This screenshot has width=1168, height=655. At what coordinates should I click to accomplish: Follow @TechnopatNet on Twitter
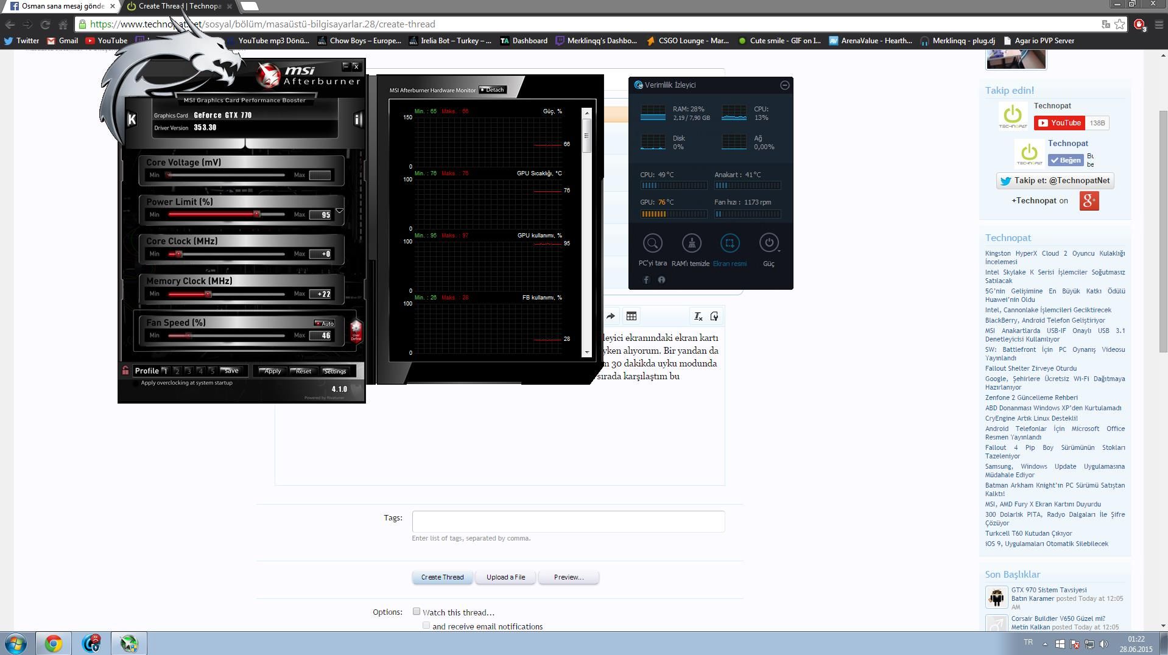coord(1055,181)
